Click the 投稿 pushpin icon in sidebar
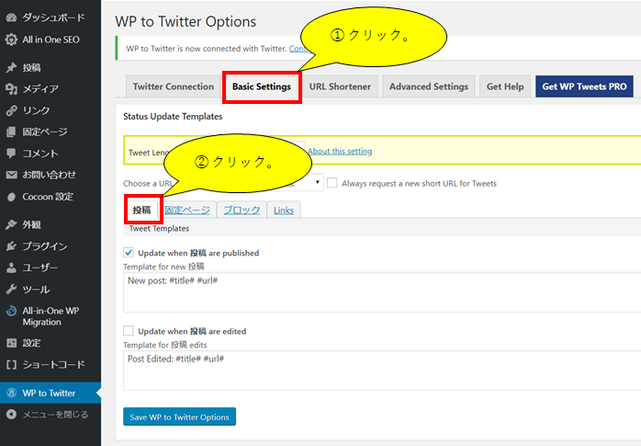The width and height of the screenshot is (641, 446). pyautogui.click(x=11, y=67)
